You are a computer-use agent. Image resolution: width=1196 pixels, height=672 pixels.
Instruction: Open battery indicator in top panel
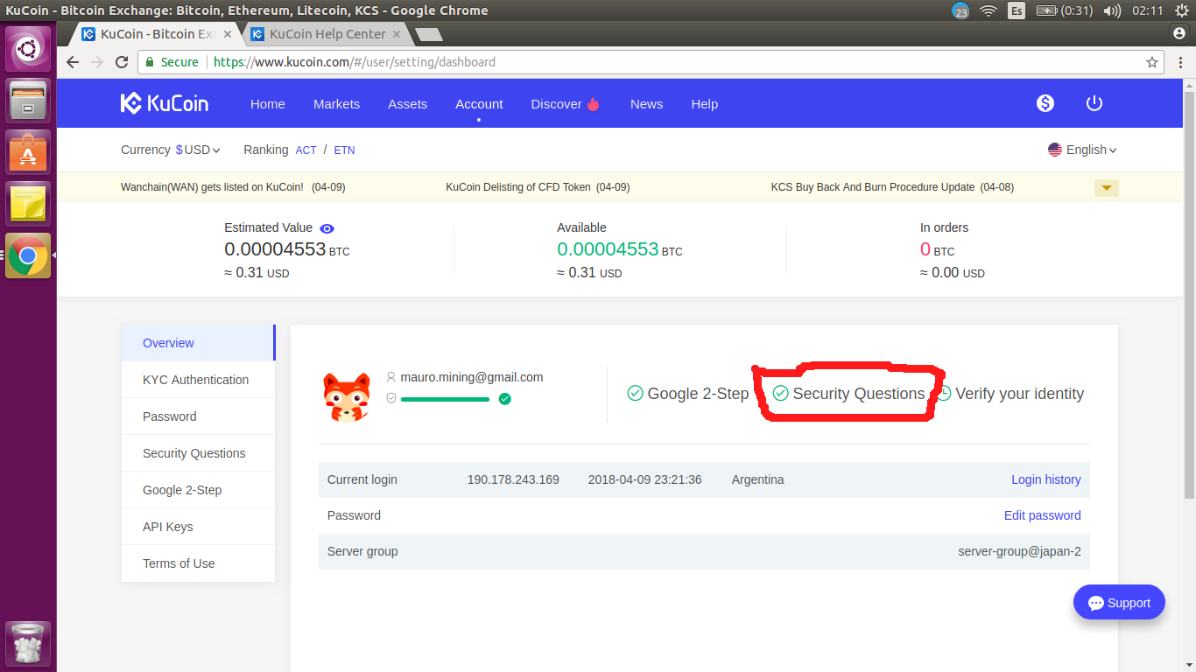pos(1064,10)
